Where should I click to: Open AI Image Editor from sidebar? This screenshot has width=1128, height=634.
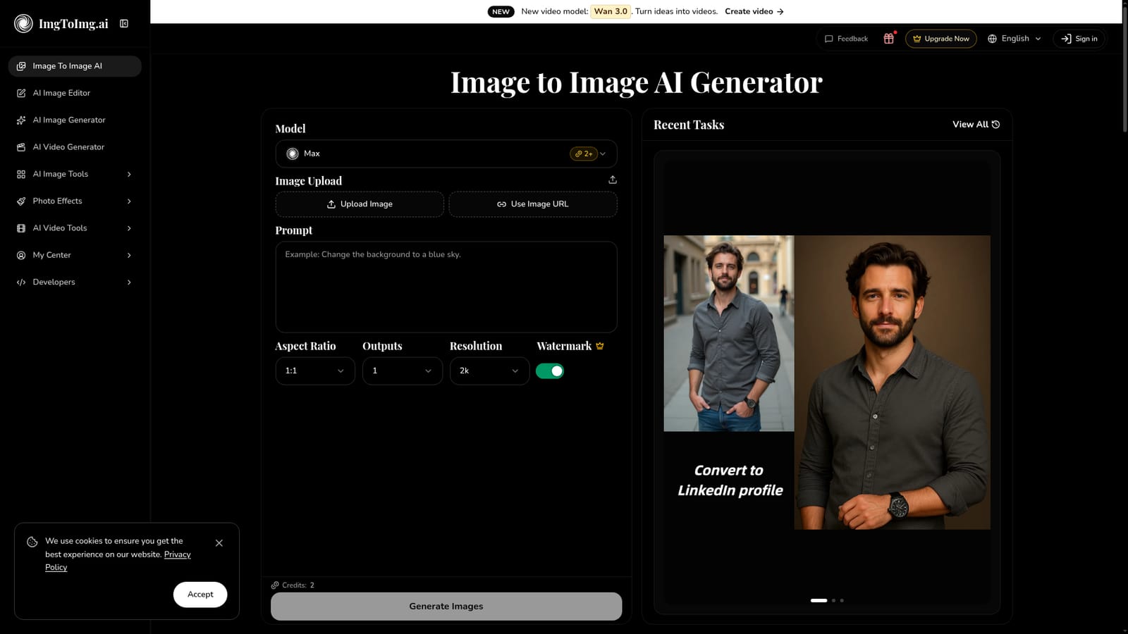pyautogui.click(x=75, y=93)
